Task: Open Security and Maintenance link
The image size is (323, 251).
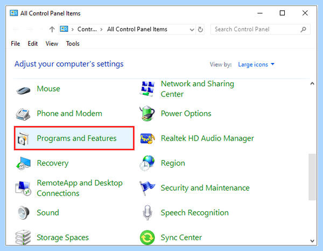Action: tap(205, 188)
